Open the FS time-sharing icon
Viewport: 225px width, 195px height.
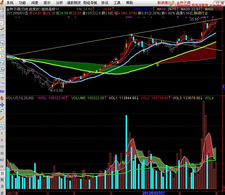point(2,127)
